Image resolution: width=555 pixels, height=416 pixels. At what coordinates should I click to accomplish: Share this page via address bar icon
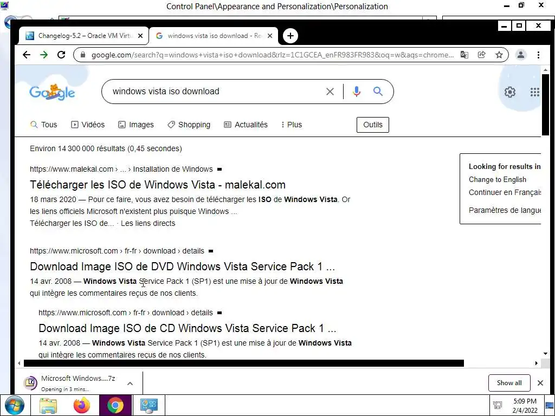tap(481, 55)
